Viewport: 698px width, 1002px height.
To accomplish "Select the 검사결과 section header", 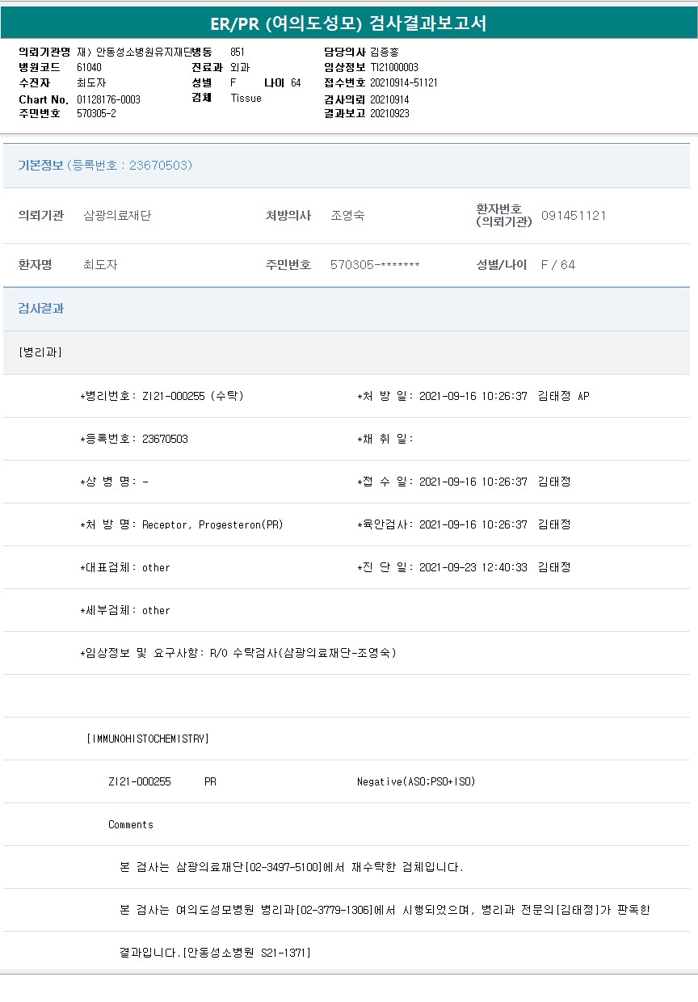I will click(x=41, y=309).
